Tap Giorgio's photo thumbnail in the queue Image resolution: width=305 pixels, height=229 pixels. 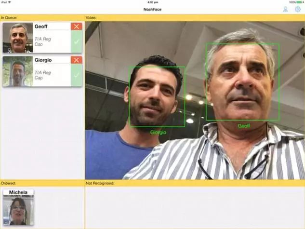tap(17, 71)
